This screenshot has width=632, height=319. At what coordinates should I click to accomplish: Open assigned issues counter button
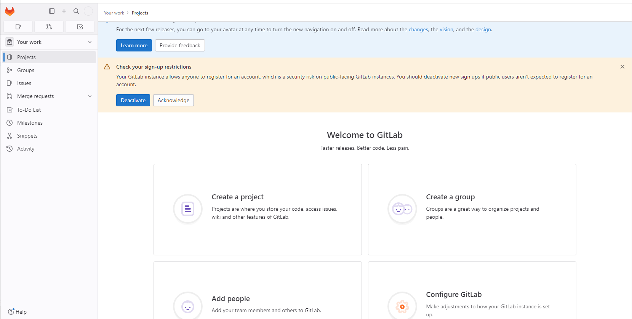click(18, 27)
